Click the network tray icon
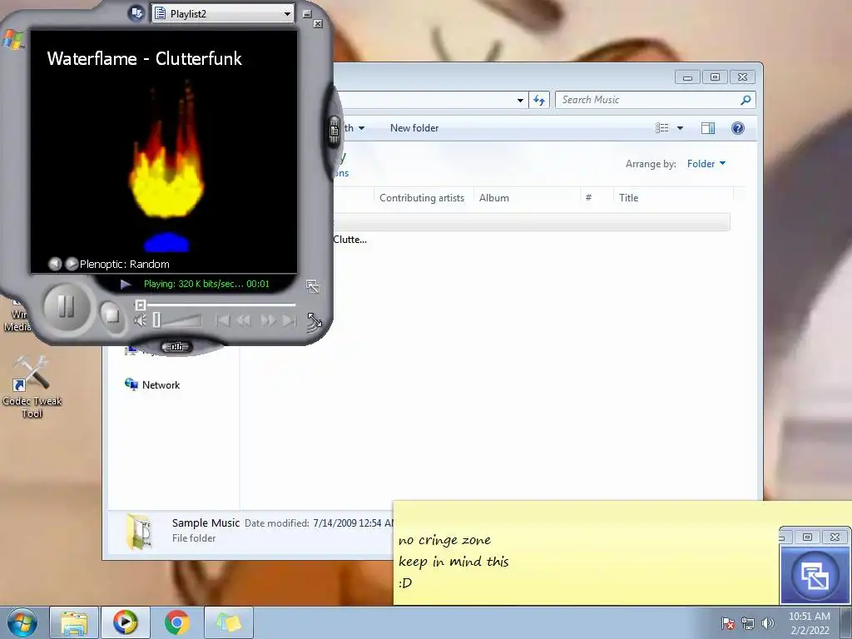Viewport: 852px width, 639px height. click(748, 623)
